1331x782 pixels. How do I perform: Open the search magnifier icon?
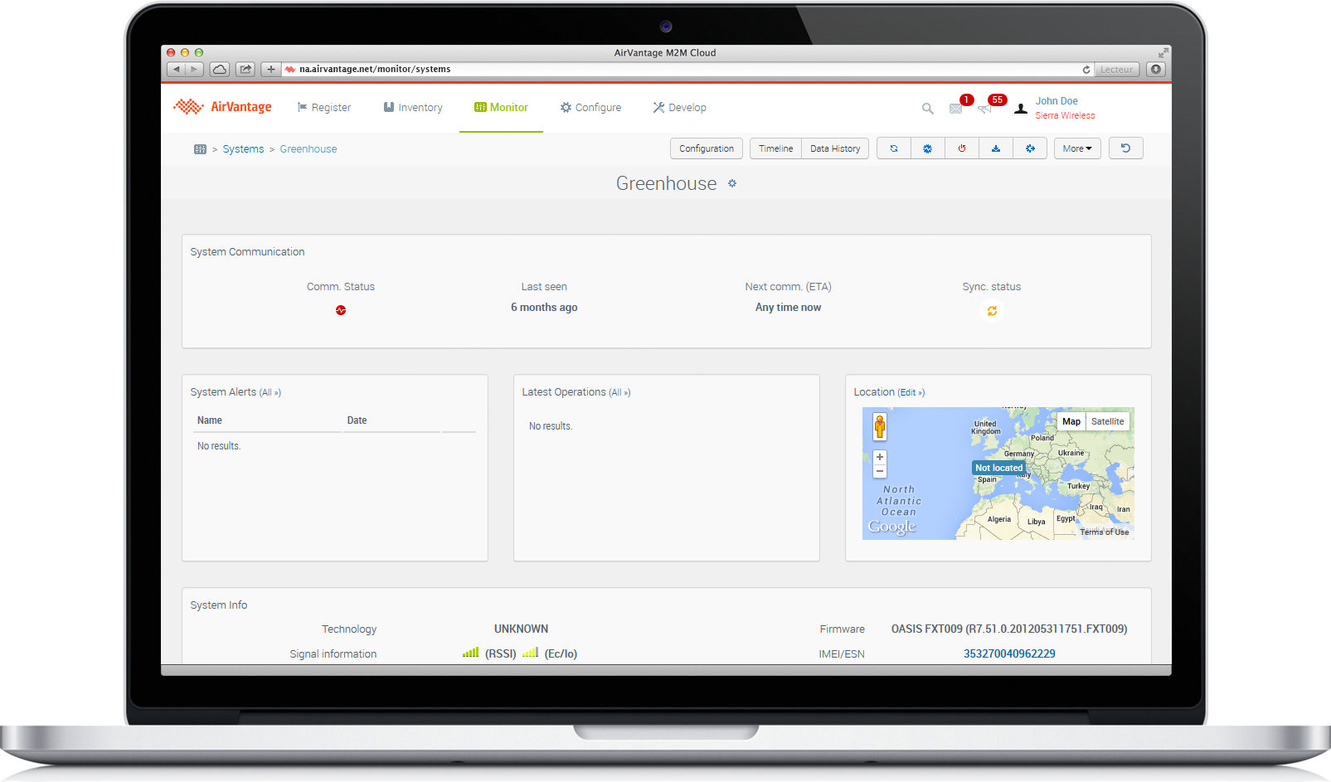click(927, 109)
